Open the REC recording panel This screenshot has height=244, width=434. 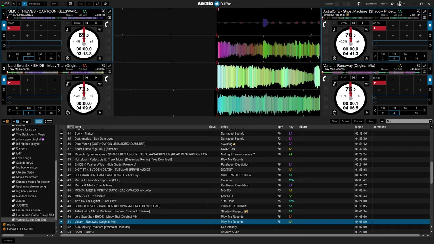pos(81,4)
